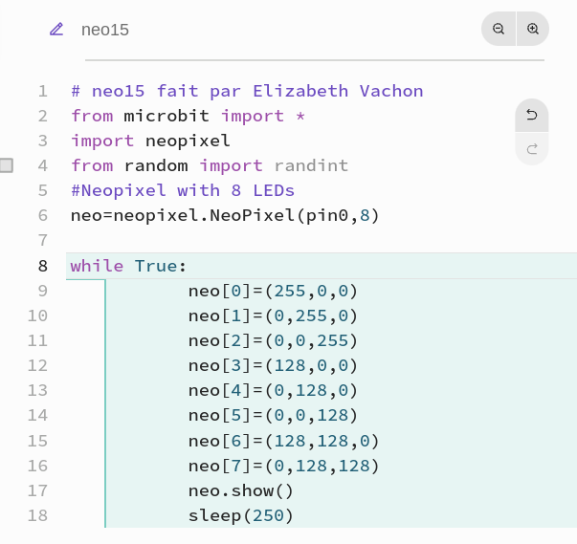Edit the project name neo15
The height and width of the screenshot is (544, 577).
[105, 30]
